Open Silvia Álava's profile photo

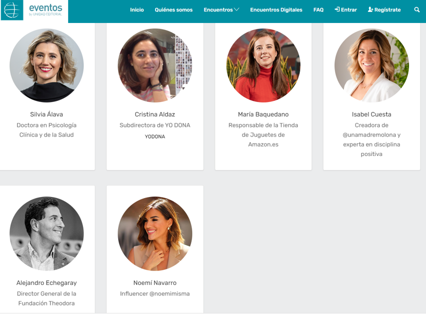(x=47, y=65)
